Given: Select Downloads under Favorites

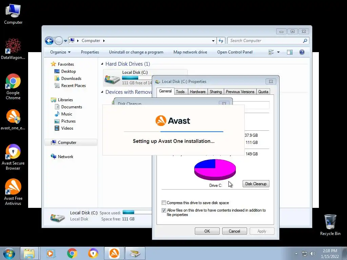Looking at the screenshot, I should tap(71, 79).
